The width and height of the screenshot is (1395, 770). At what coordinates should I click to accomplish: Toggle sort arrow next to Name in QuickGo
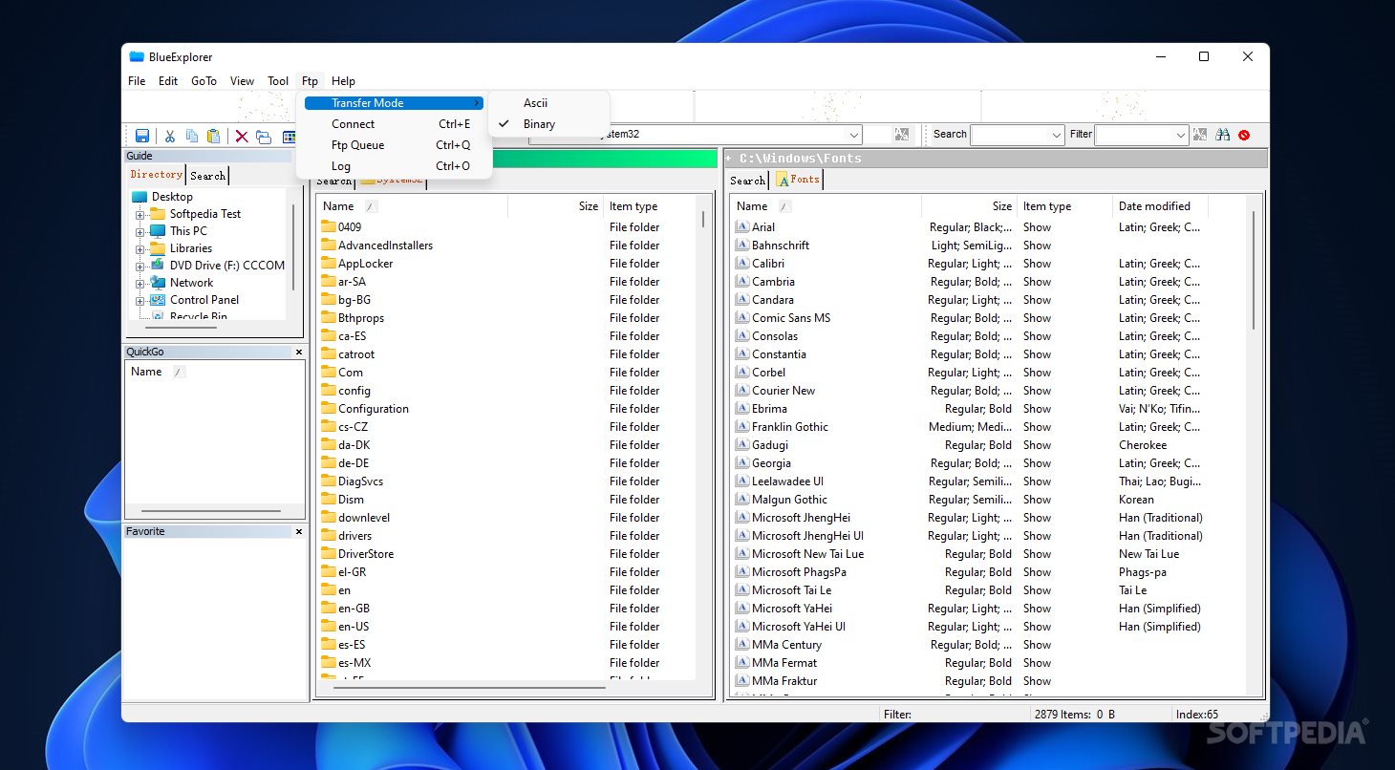tap(179, 372)
